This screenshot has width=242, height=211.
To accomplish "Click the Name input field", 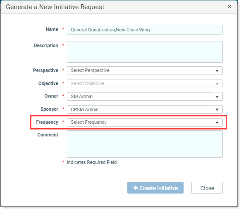I will tap(145, 30).
